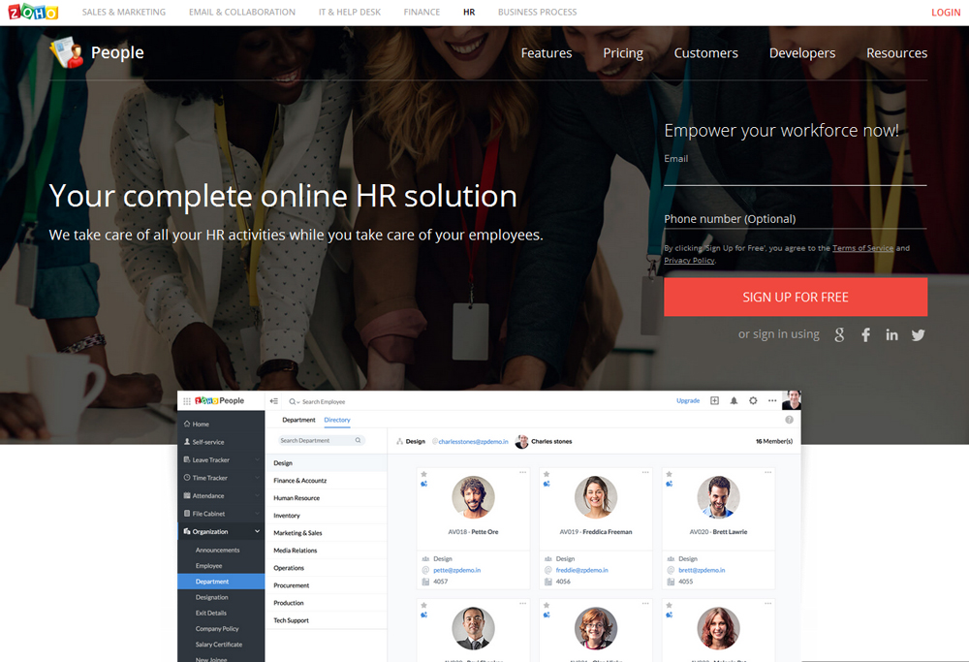This screenshot has width=969, height=662.
Task: Open the Resources page link
Action: click(x=896, y=53)
